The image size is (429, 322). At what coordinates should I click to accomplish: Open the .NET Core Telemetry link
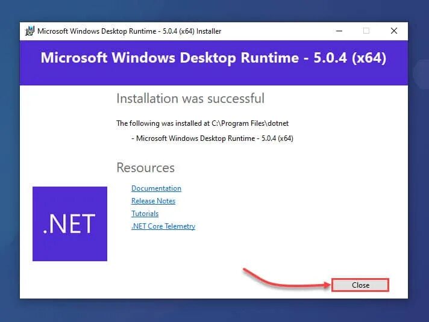[x=163, y=226]
